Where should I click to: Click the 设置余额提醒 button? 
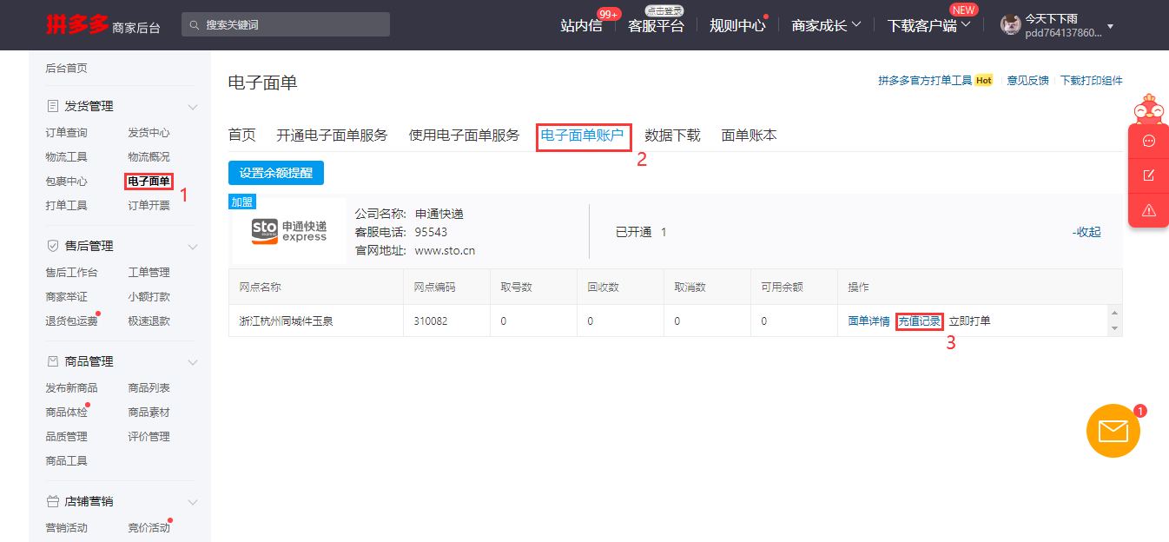pos(276,173)
